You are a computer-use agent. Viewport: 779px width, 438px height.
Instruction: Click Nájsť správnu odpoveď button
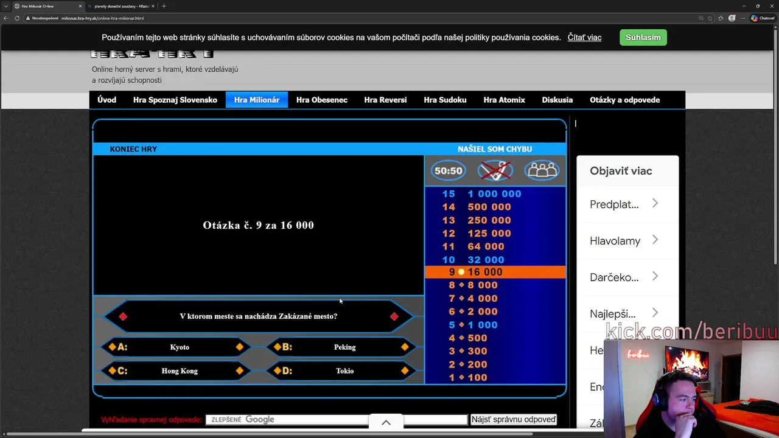514,420
